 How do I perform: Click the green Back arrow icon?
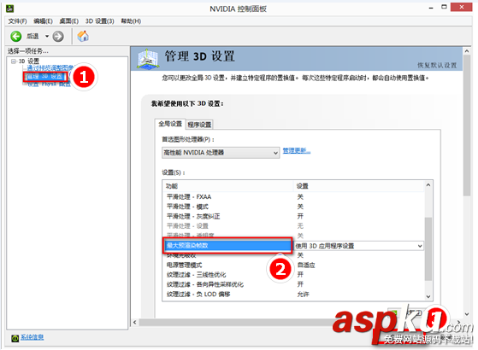16,36
